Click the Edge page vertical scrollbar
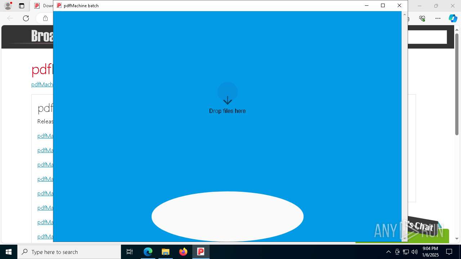 (x=457, y=84)
